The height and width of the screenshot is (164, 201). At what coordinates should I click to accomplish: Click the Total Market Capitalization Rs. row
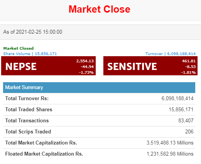[99, 143]
